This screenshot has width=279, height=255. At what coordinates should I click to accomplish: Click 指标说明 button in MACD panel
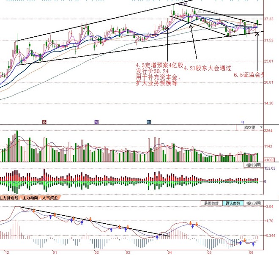(x=254, y=203)
